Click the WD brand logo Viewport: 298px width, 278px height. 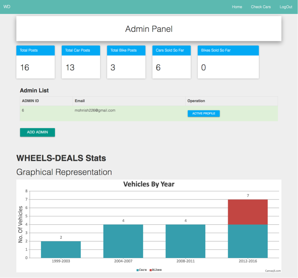coord(7,7)
